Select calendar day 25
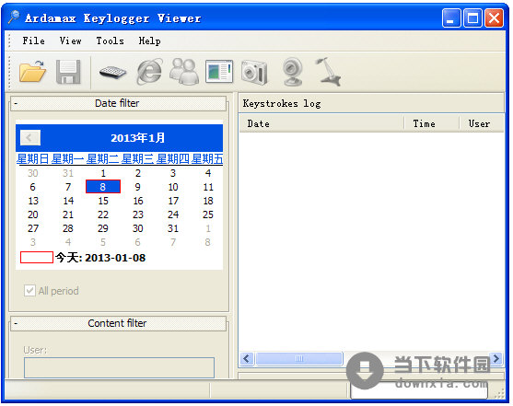The width and height of the screenshot is (513, 406). (208, 215)
